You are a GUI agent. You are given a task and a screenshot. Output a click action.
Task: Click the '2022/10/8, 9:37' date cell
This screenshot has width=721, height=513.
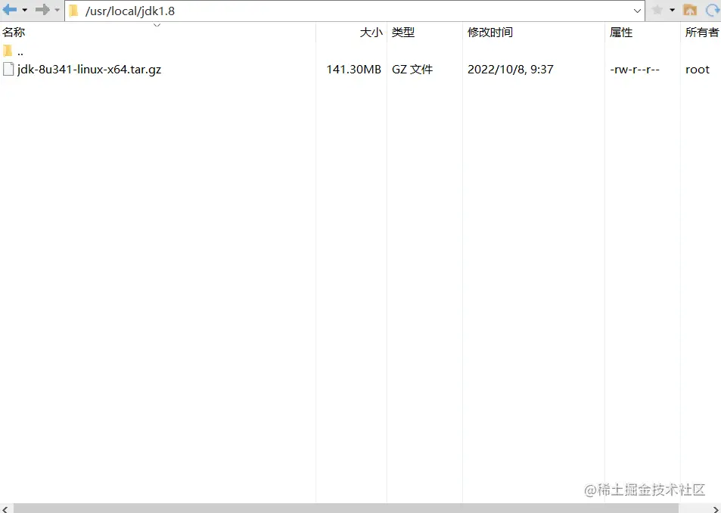511,70
